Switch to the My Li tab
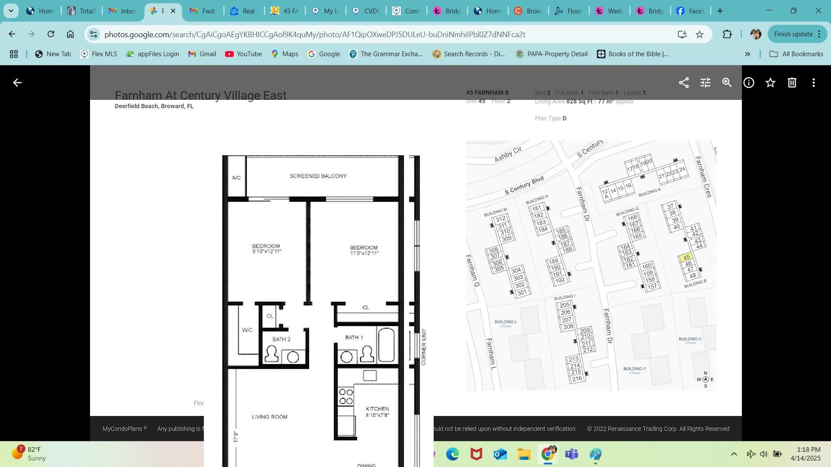 point(325,11)
